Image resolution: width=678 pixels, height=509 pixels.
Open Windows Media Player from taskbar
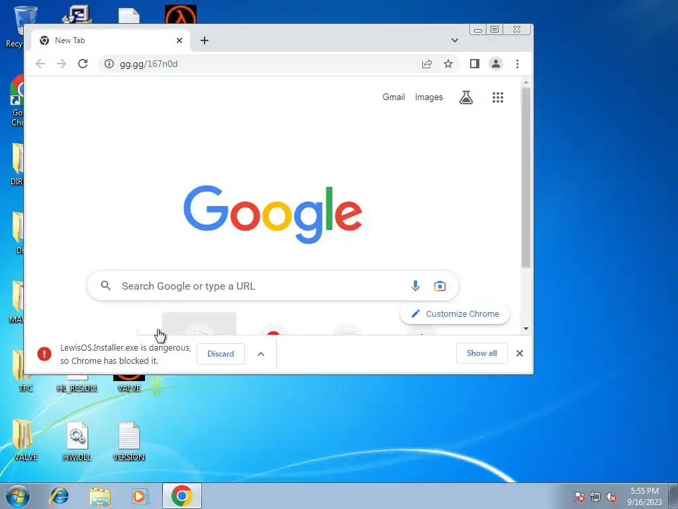[x=139, y=496]
